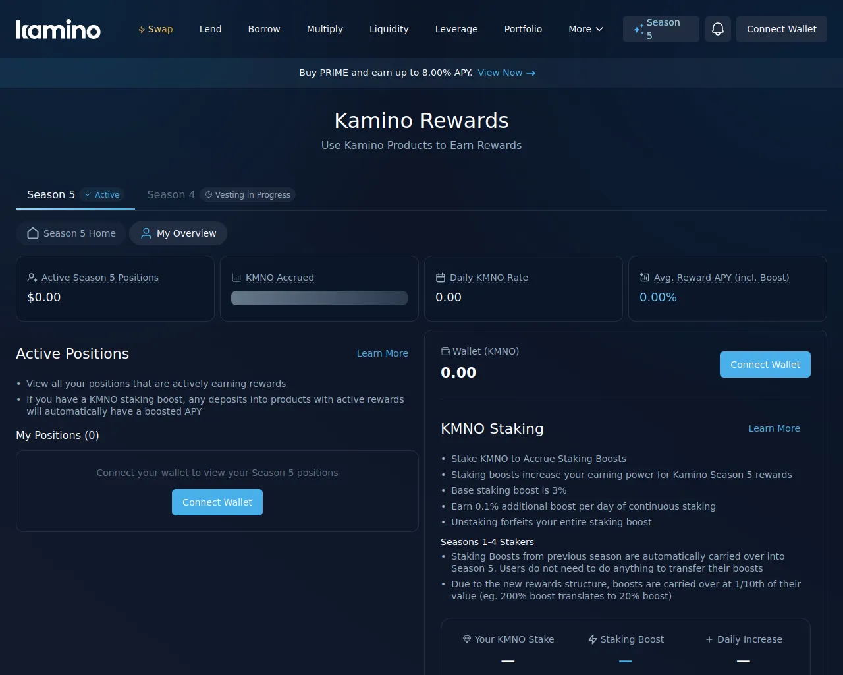Click the My Positions (0) heading
The image size is (843, 675).
point(57,435)
